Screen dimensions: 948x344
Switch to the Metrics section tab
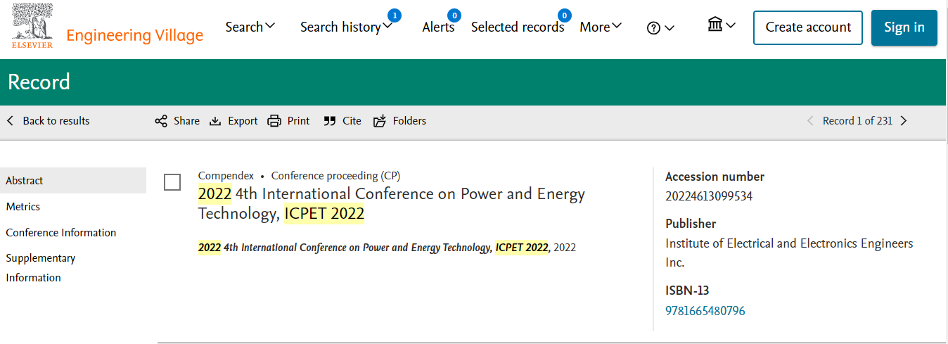[x=23, y=207]
